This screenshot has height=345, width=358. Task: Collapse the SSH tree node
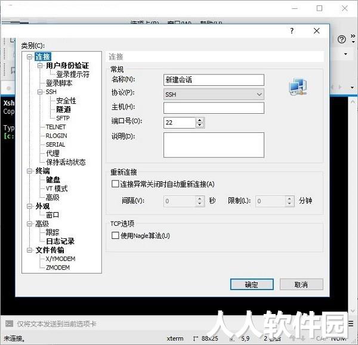click(x=40, y=92)
